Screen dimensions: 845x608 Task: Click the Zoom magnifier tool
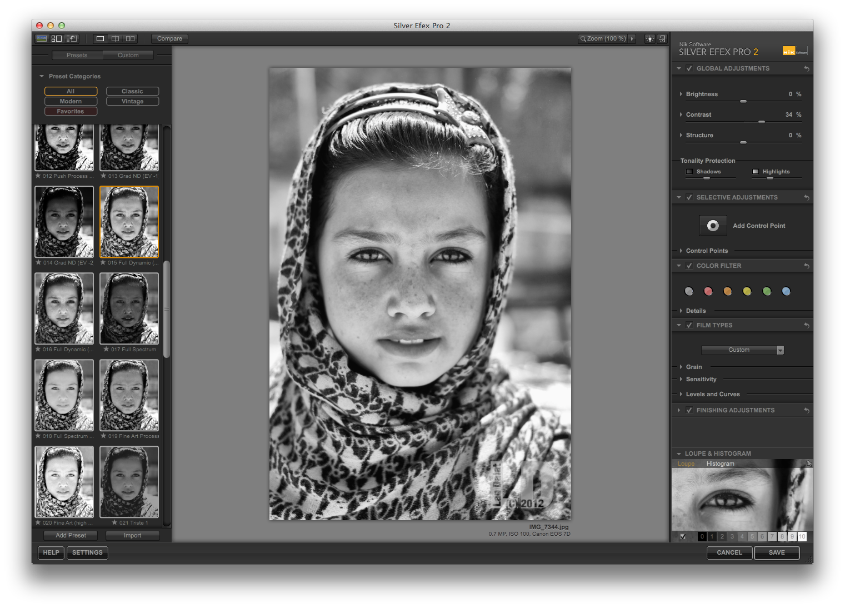tap(583, 39)
